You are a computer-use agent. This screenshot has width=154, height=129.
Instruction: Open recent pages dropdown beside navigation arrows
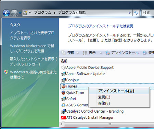pyautogui.click(x=20, y=13)
